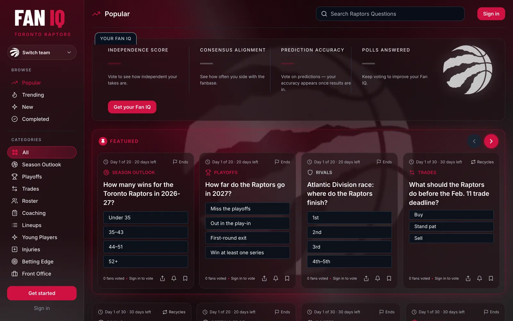Choose Win at least one series
Screen dimensions: 513x321
tap(248, 253)
